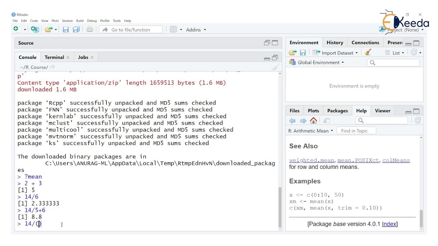Click the Help home icon
This screenshot has width=438, height=246.
313,120
